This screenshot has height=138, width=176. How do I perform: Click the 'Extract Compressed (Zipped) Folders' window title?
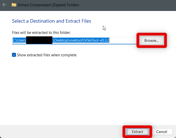click(x=49, y=5)
